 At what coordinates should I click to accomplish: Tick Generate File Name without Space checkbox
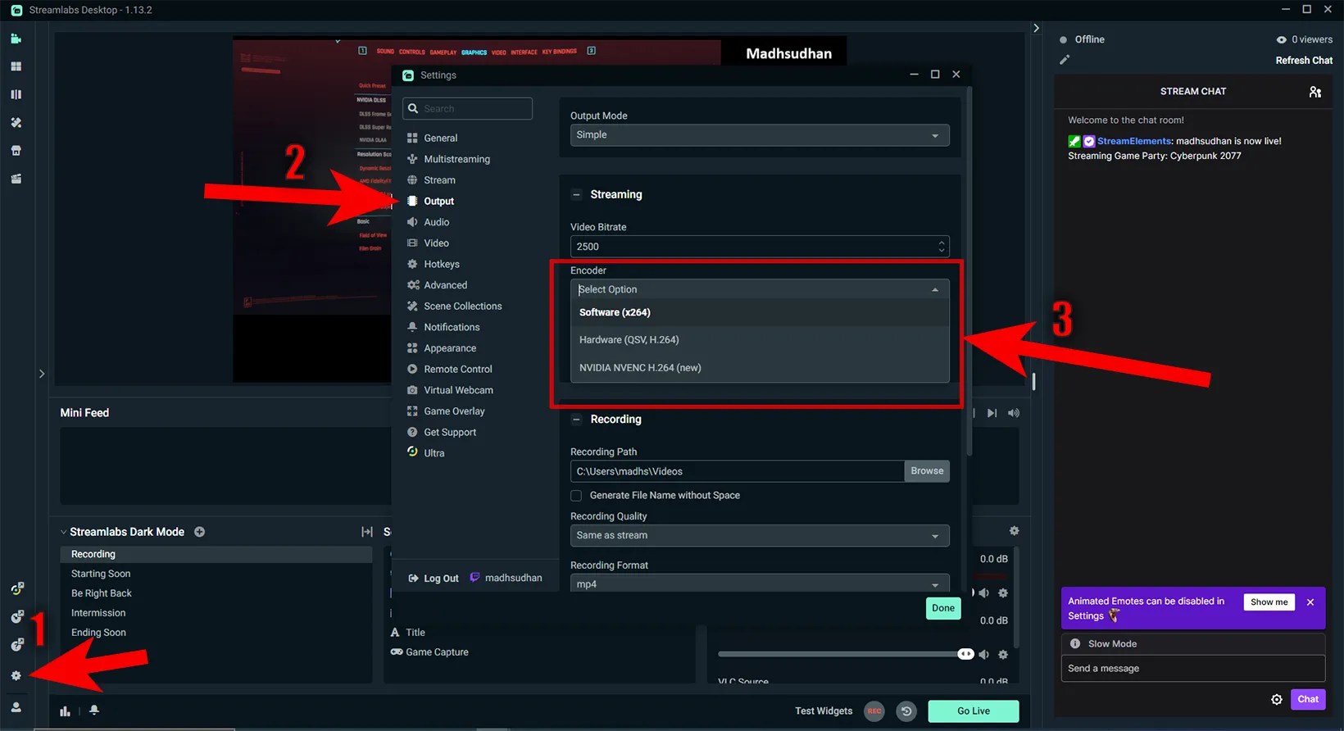[576, 496]
